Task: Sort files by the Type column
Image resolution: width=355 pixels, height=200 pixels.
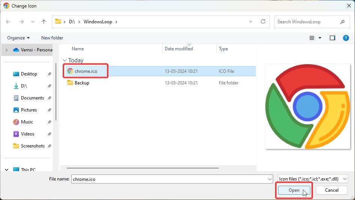Action: click(x=223, y=49)
